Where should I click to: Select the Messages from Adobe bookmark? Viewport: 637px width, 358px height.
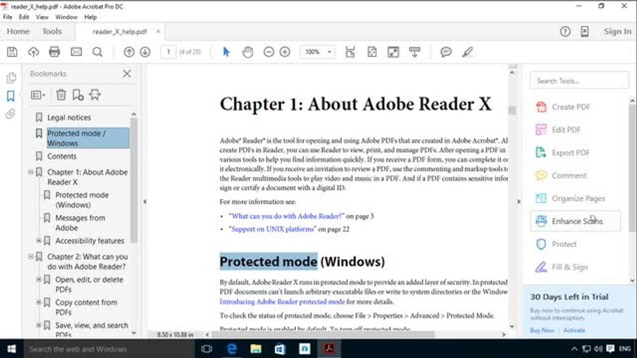(x=80, y=223)
